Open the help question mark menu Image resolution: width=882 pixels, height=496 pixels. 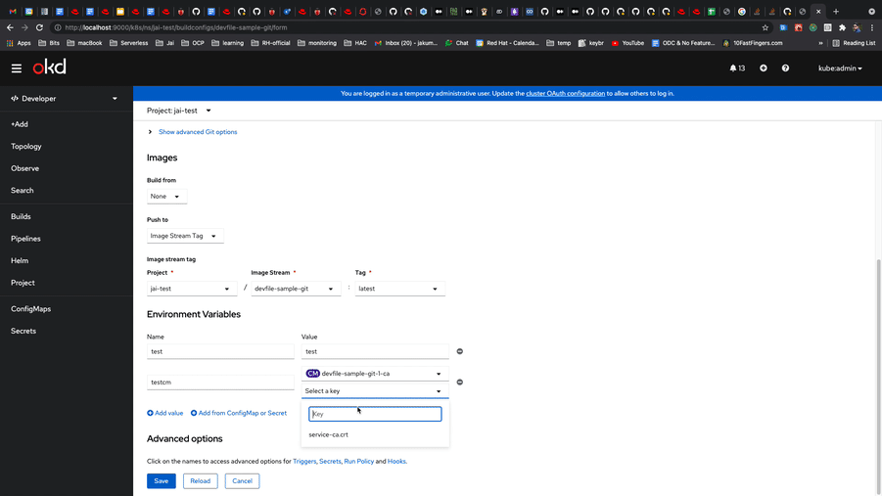(785, 68)
